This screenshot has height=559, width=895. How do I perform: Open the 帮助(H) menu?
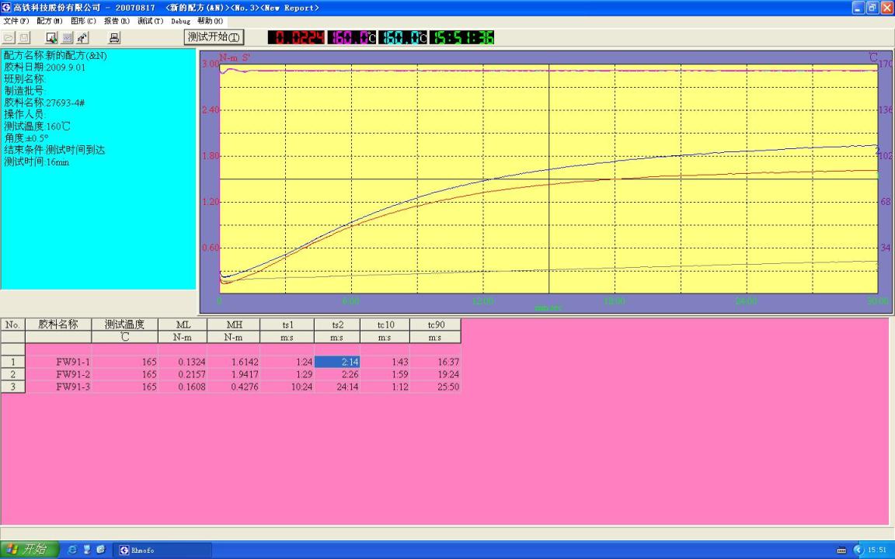(210, 21)
